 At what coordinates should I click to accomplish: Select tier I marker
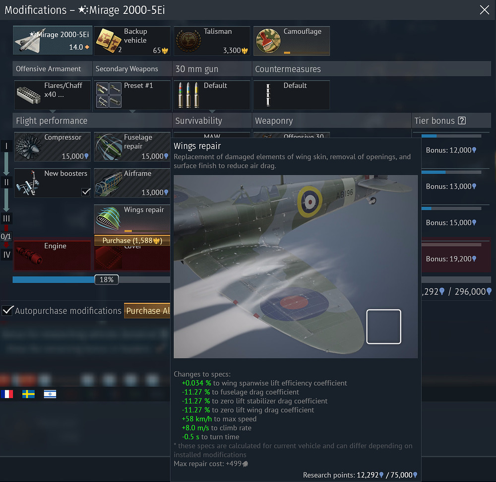pos(6,146)
